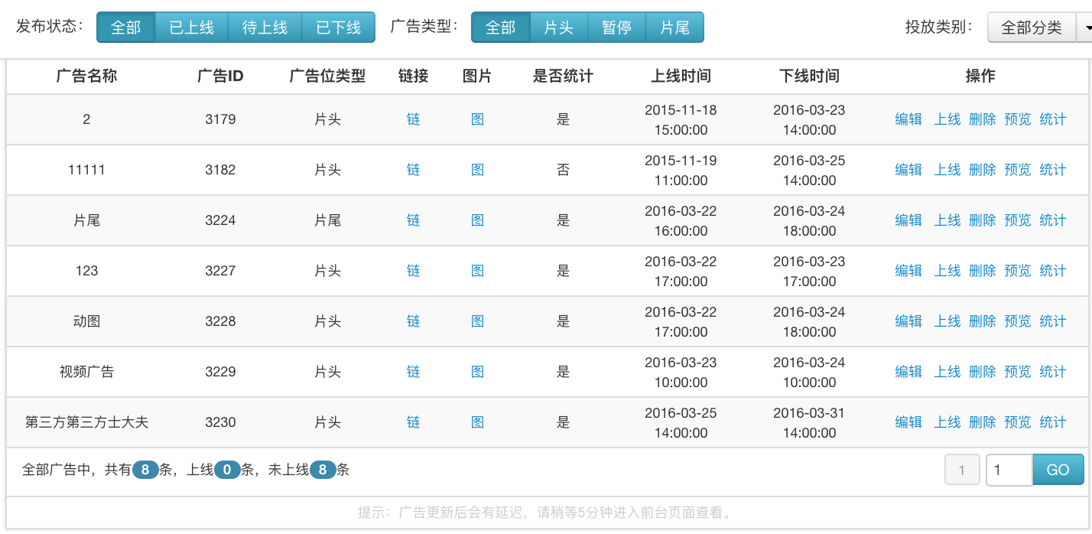Click the page 1 pagination button
Screen dimensions: 1092x534
point(963,470)
